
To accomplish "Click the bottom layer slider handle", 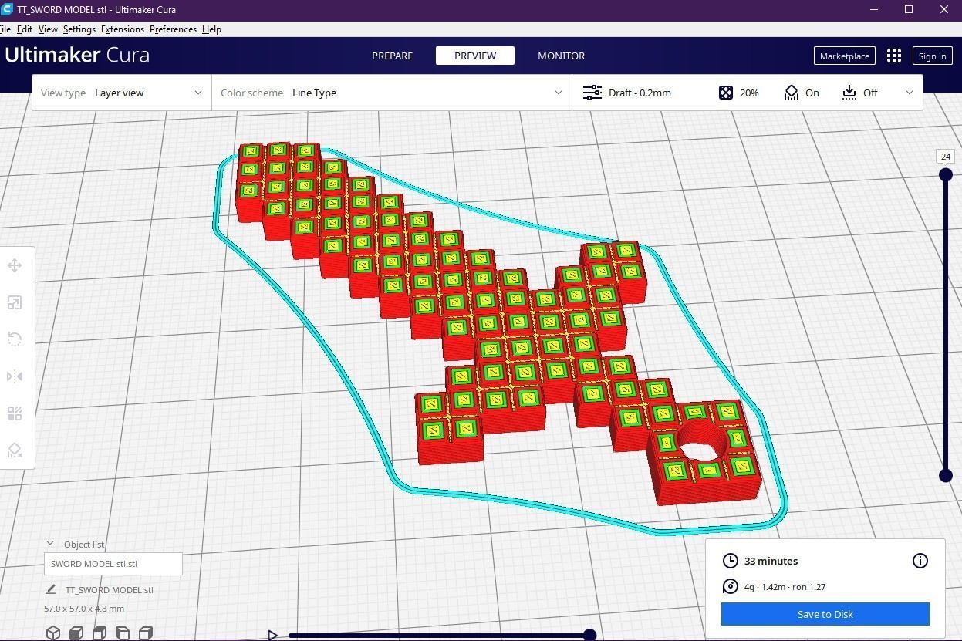I will 945,475.
